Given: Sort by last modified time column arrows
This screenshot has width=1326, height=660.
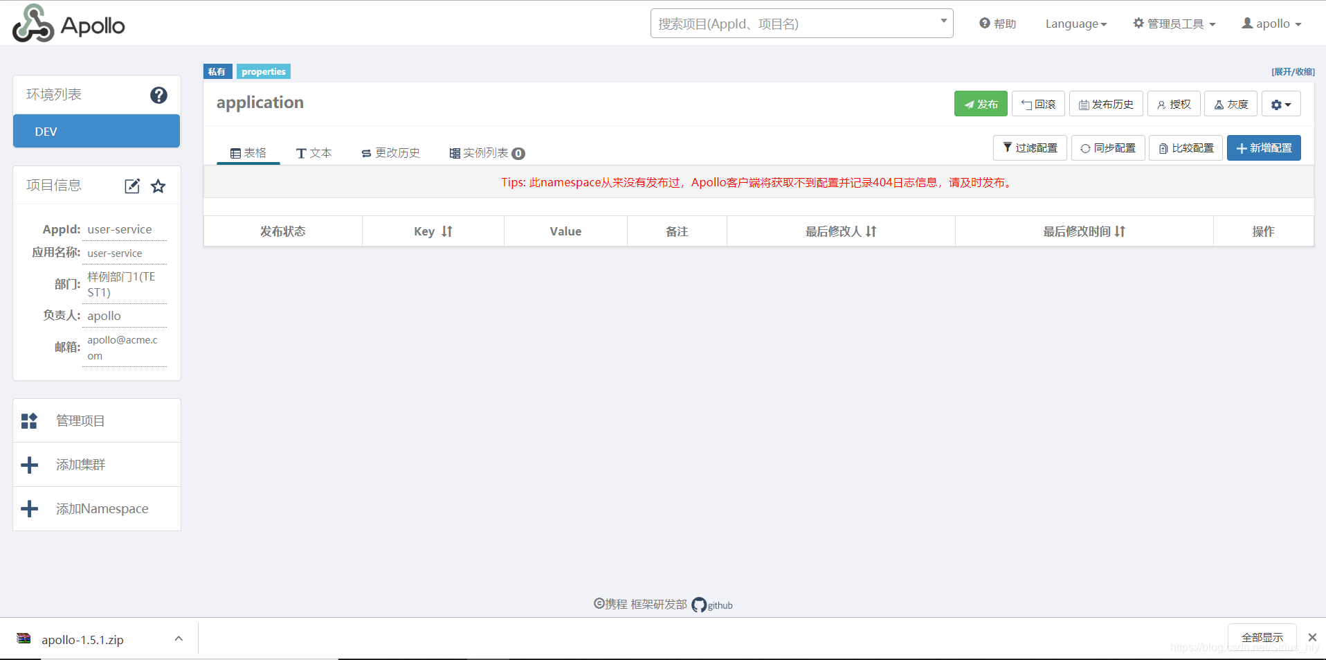Looking at the screenshot, I should pyautogui.click(x=1120, y=231).
